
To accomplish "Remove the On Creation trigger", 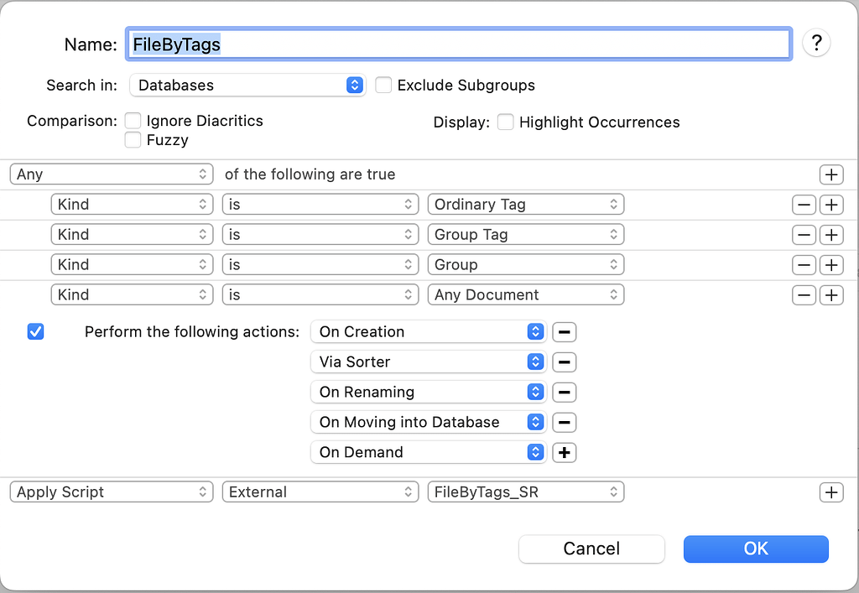I will pyautogui.click(x=564, y=331).
